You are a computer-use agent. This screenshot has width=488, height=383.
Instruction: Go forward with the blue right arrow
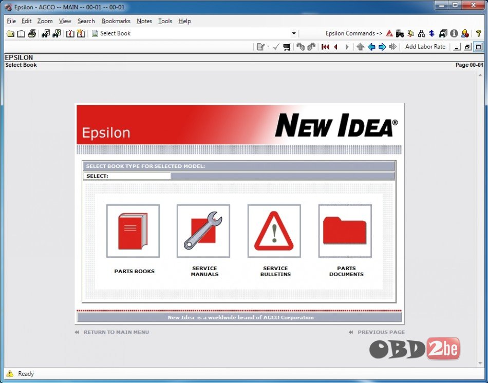[x=382, y=47]
